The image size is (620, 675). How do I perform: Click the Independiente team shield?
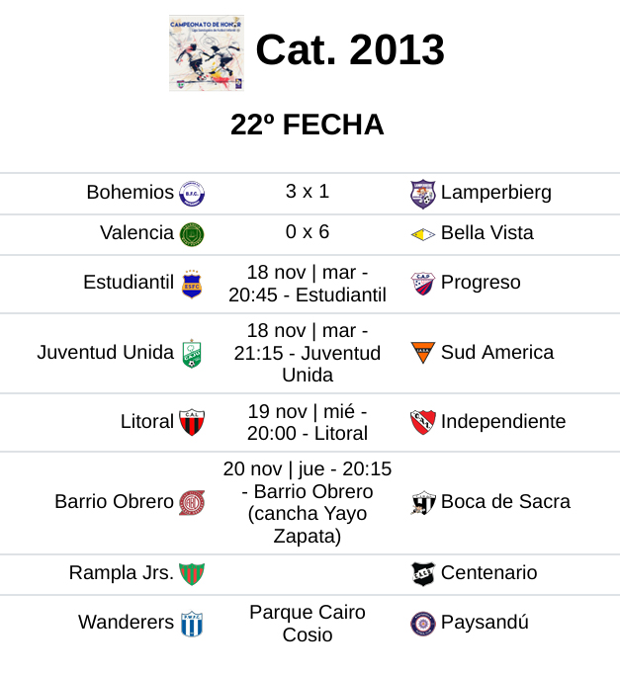coord(423,423)
